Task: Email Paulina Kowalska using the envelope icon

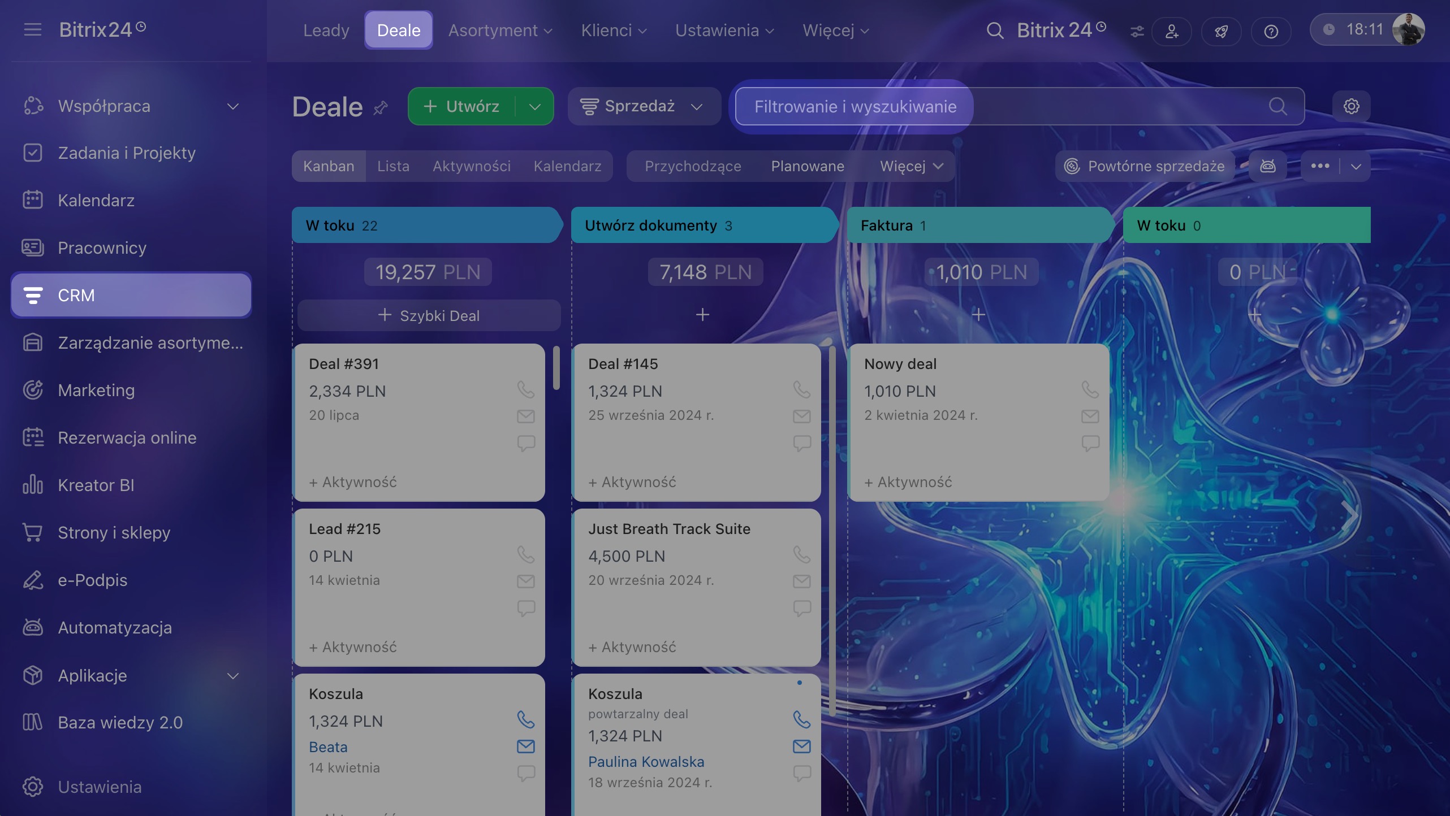Action: click(x=802, y=746)
